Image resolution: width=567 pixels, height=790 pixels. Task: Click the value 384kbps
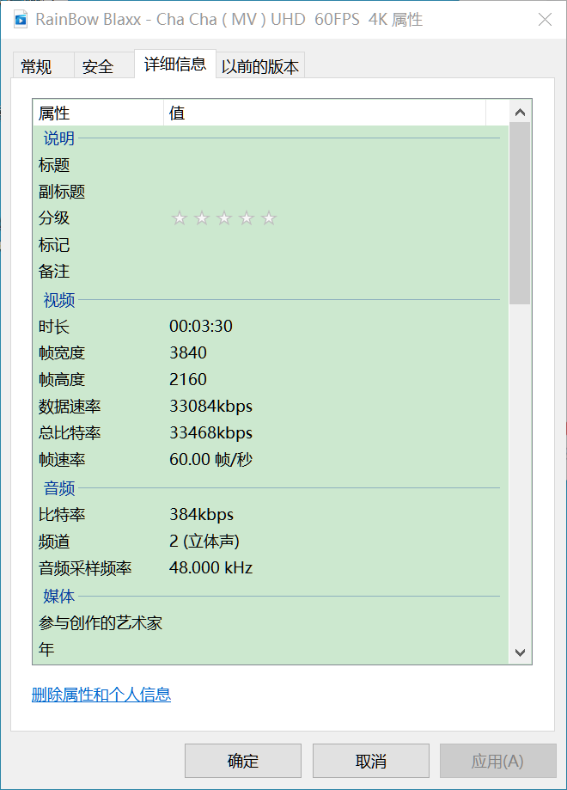201,514
